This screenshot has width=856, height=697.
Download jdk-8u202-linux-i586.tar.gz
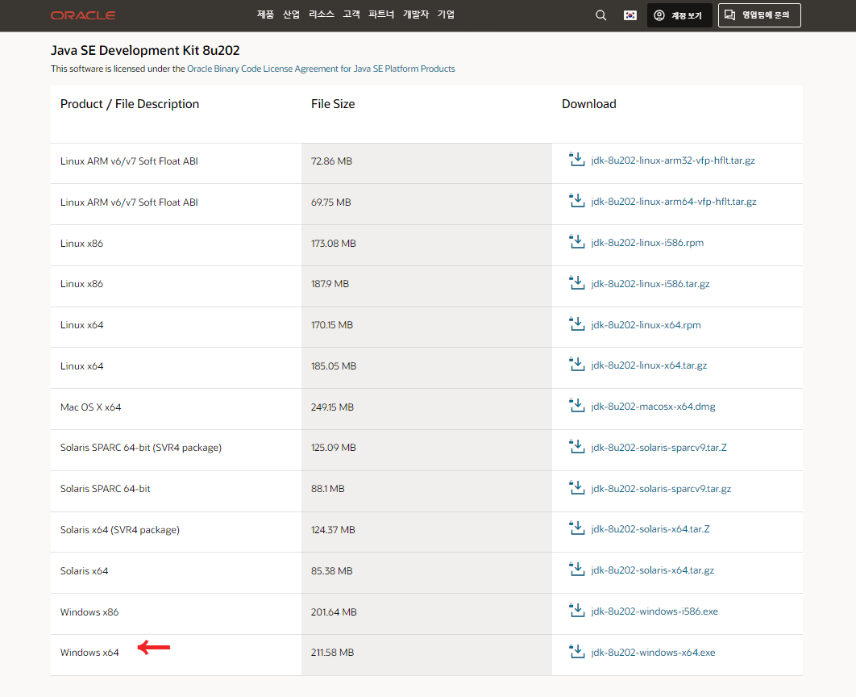(650, 283)
